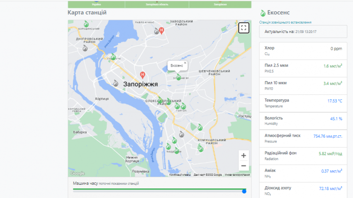353x198 pixels.
Task: Click gray station marker in Дніпровський район
Action: pos(85,48)
